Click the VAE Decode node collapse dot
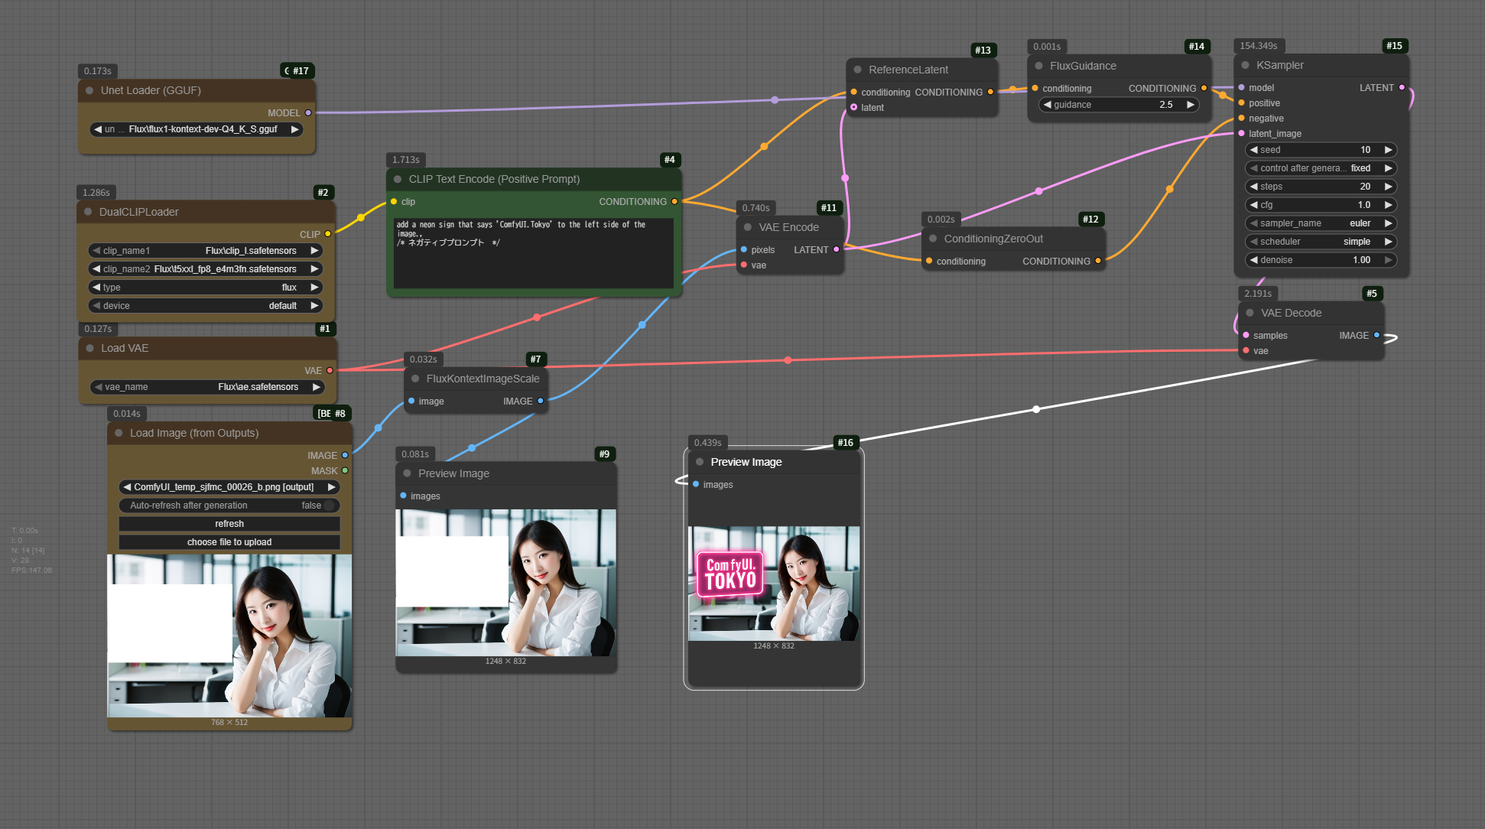The image size is (1485, 829). 1249,313
